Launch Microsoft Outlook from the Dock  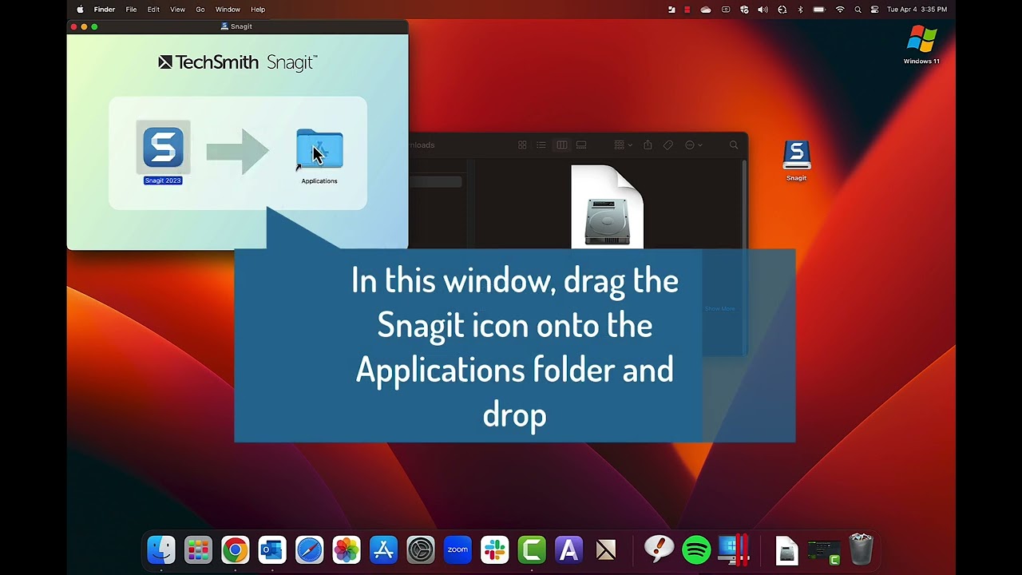click(272, 549)
